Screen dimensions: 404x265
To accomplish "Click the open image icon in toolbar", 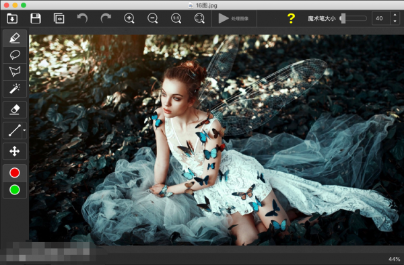I will 12,19.
